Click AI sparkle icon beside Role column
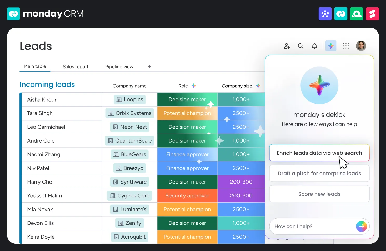The height and width of the screenshot is (251, 386). [194, 86]
